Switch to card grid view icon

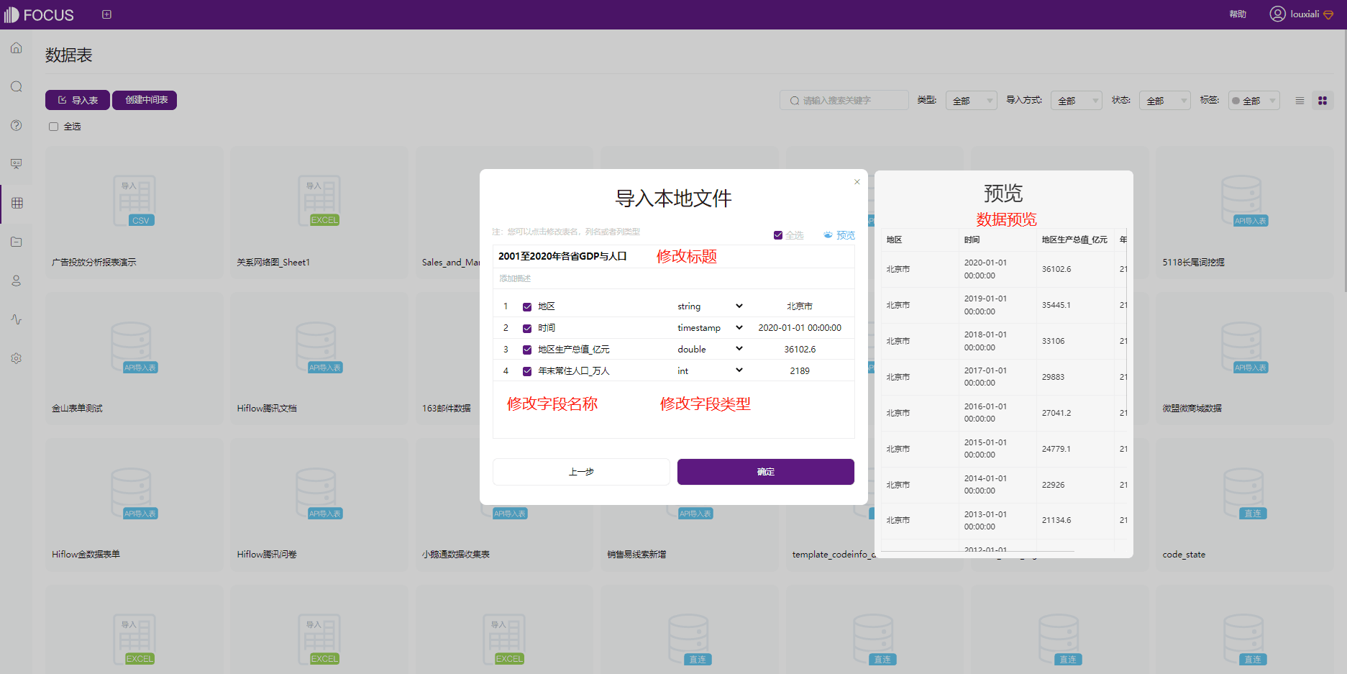tap(1323, 101)
